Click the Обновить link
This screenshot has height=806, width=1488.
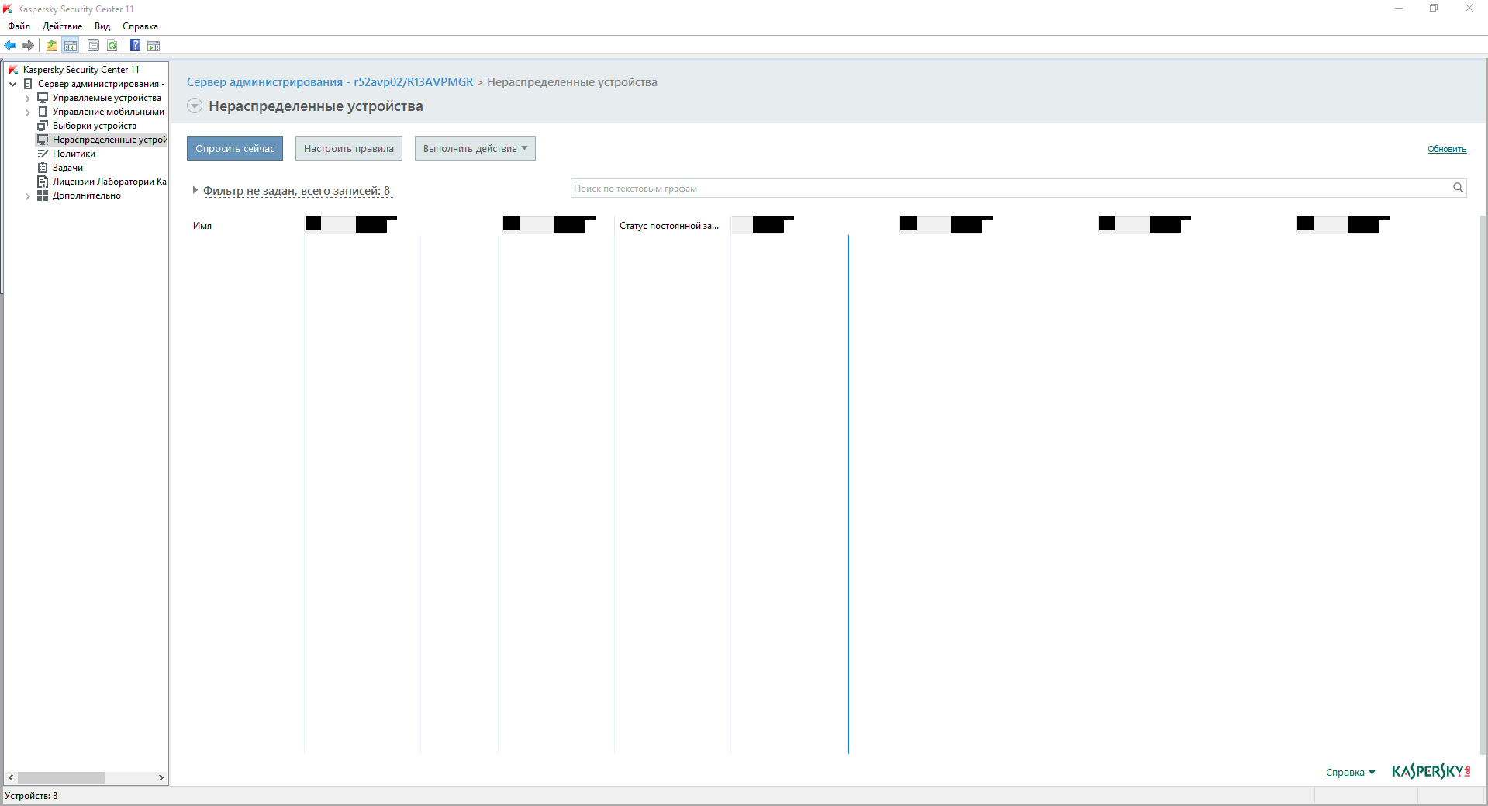(1447, 149)
